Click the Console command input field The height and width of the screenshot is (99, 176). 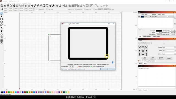point(156,88)
